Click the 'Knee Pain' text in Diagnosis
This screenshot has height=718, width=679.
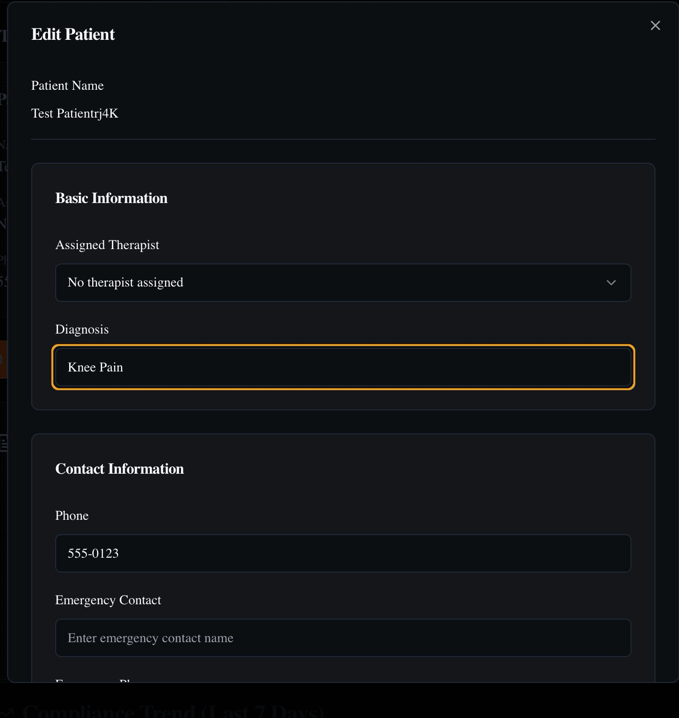tap(95, 367)
